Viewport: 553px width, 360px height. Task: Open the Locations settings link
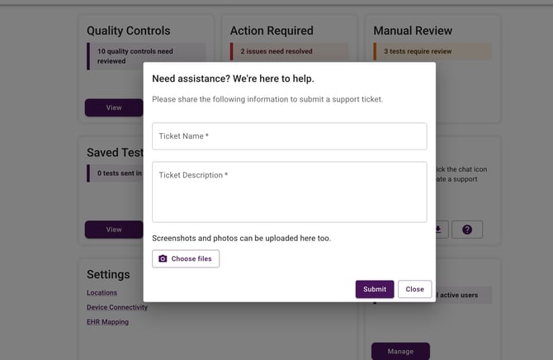[x=102, y=292]
